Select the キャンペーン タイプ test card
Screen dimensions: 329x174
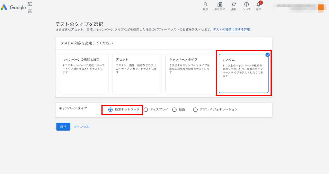pos(190,74)
